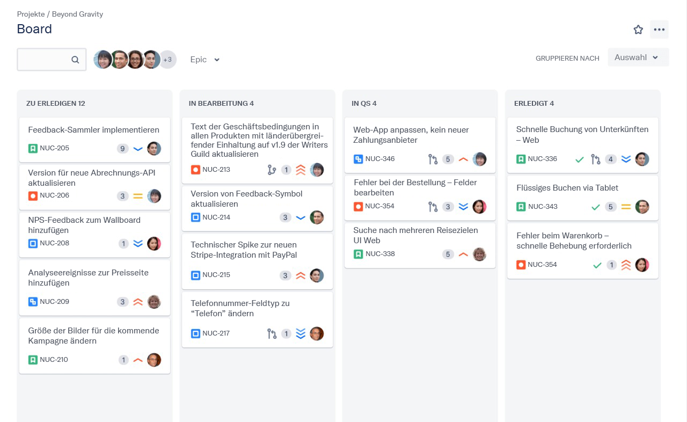This screenshot has width=687, height=422.
Task: Expand the Epic filter dropdown
Action: pos(205,60)
